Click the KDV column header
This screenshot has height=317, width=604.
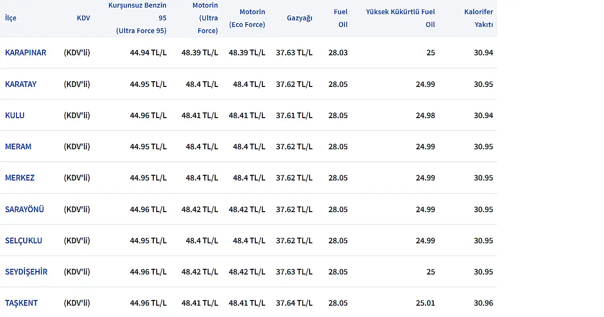tap(83, 18)
